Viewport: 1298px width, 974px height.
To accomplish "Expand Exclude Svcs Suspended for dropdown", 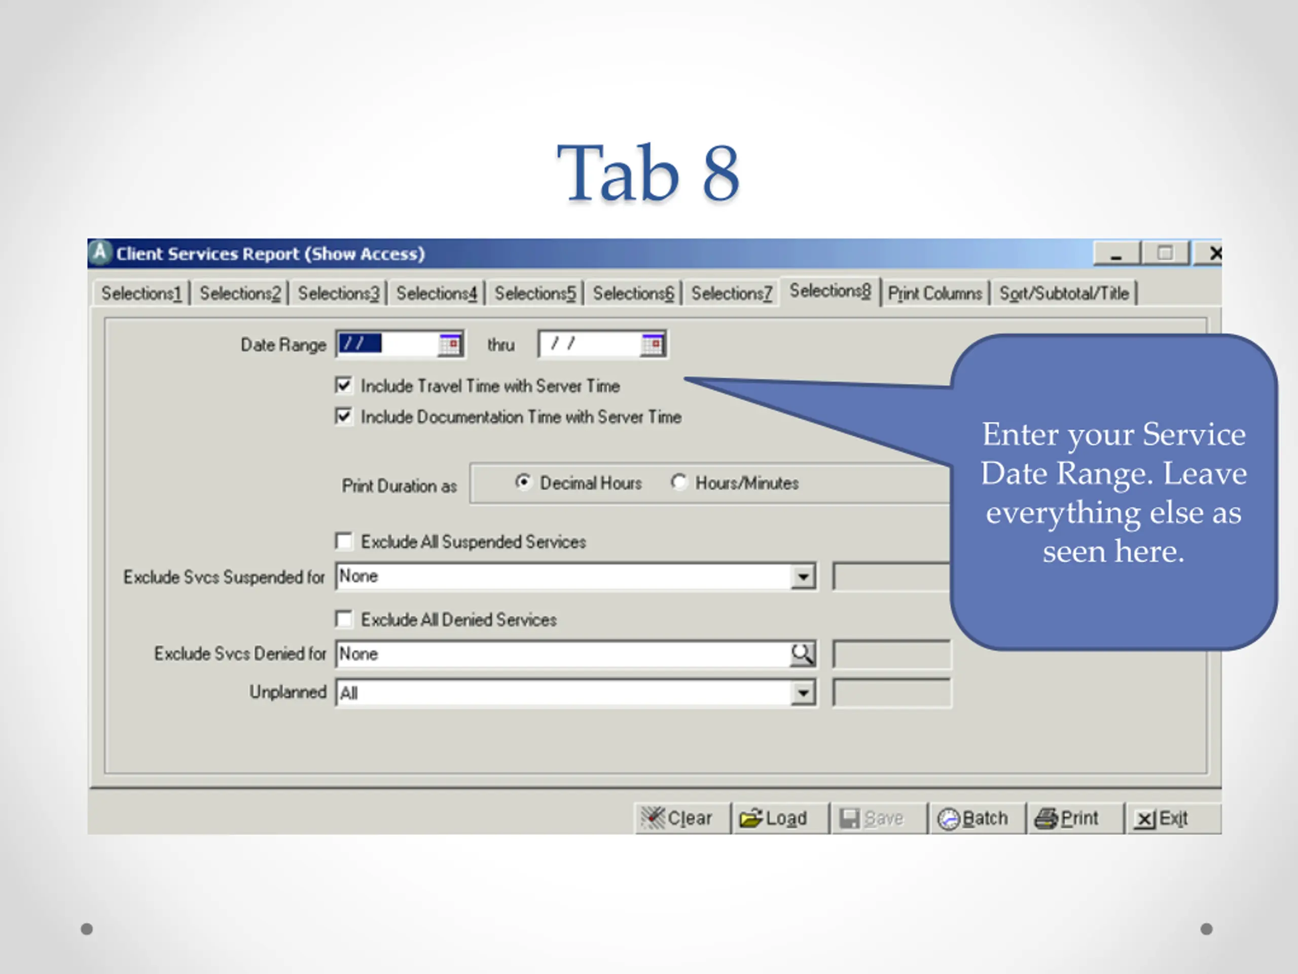I will pos(803,576).
